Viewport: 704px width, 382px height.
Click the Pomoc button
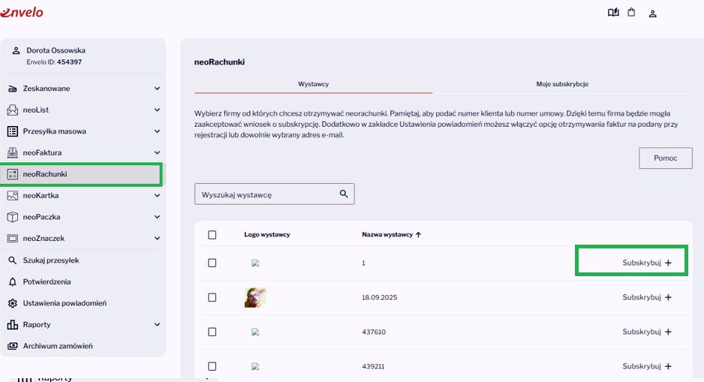point(666,158)
